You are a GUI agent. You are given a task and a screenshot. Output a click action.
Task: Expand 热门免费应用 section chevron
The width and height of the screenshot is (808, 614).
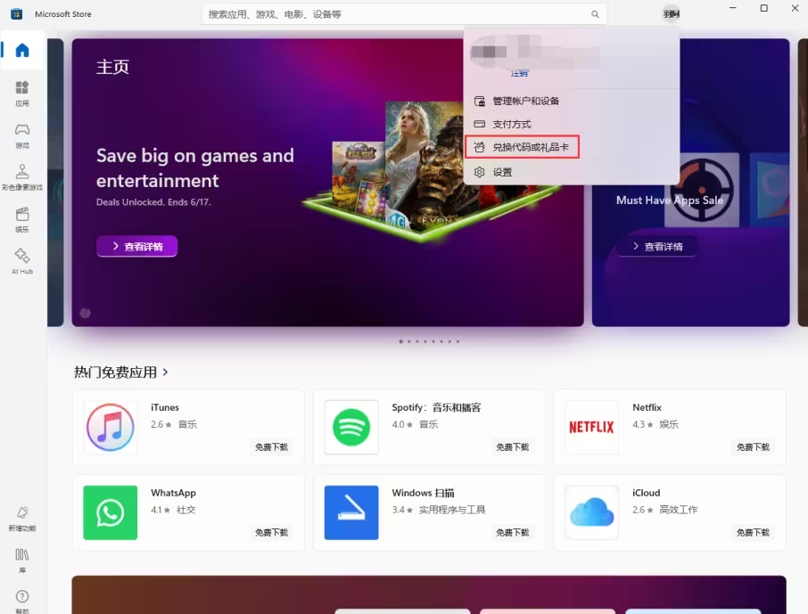click(x=165, y=372)
